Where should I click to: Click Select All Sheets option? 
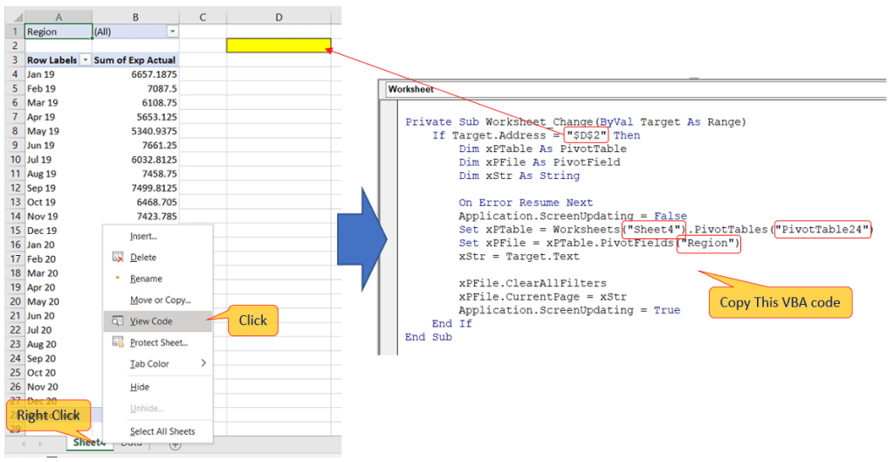tap(162, 431)
